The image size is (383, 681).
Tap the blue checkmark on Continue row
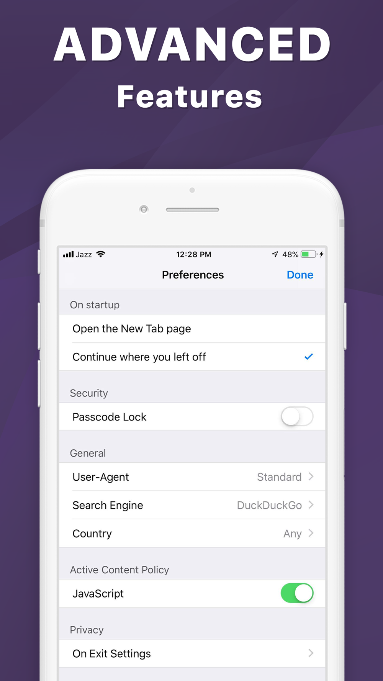coord(309,357)
